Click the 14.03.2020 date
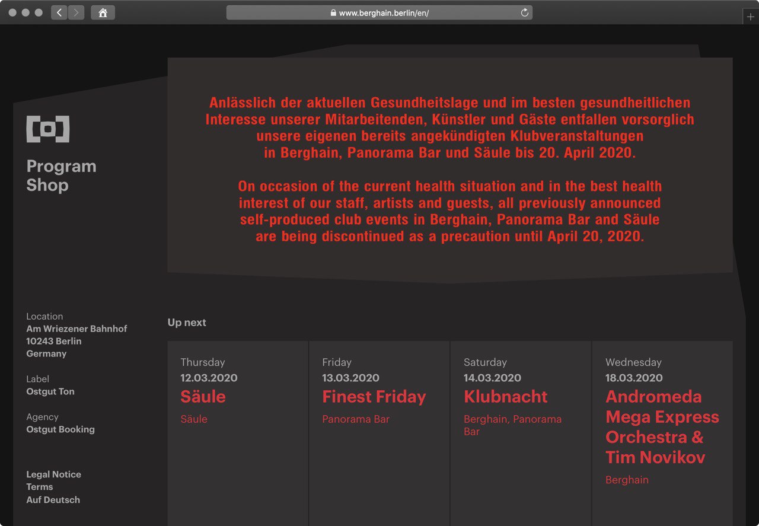The image size is (759, 526). tap(492, 378)
